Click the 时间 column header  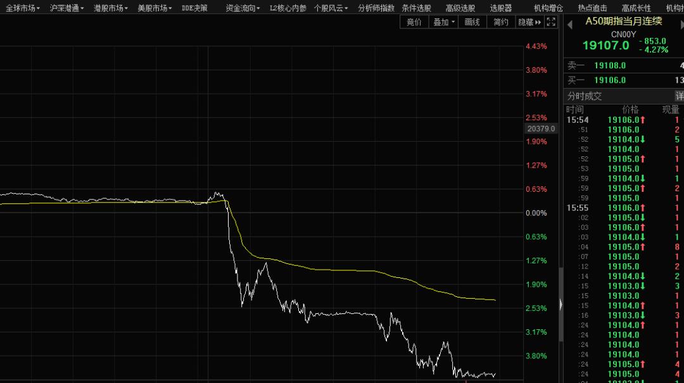(575, 110)
